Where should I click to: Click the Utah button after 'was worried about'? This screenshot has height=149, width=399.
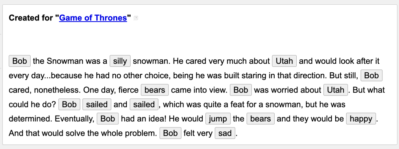[x=335, y=90]
